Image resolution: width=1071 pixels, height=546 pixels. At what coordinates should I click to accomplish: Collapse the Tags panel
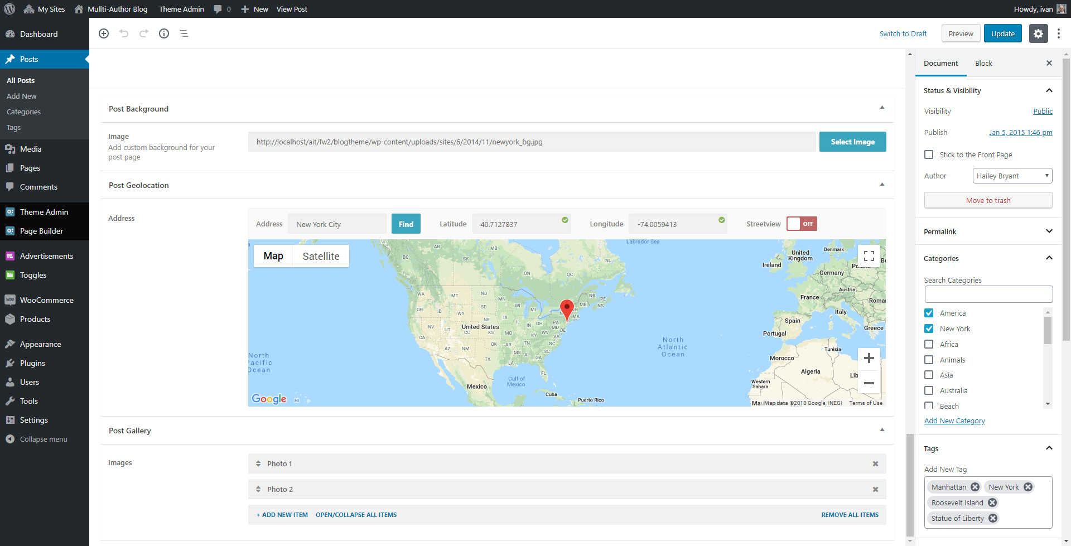pos(1049,448)
